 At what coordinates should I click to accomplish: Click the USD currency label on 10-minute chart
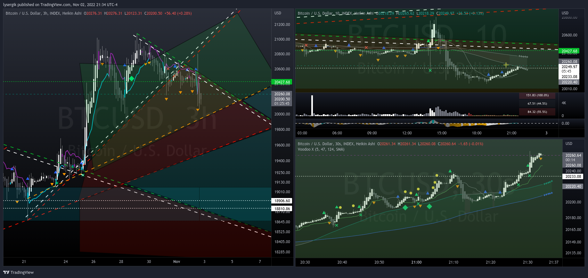(565, 13)
